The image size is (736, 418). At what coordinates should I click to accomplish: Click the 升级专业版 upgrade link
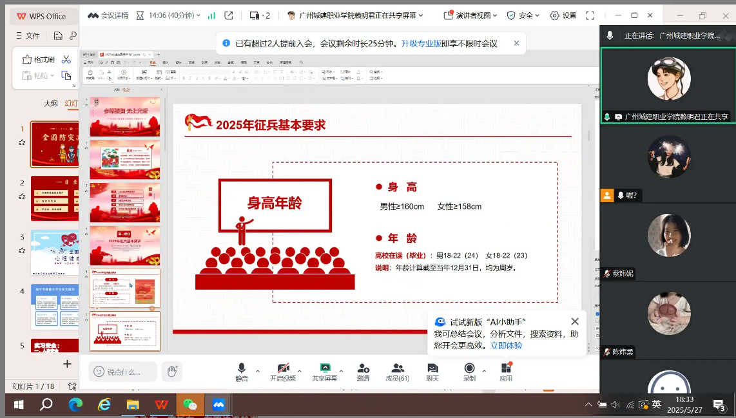[421, 44]
